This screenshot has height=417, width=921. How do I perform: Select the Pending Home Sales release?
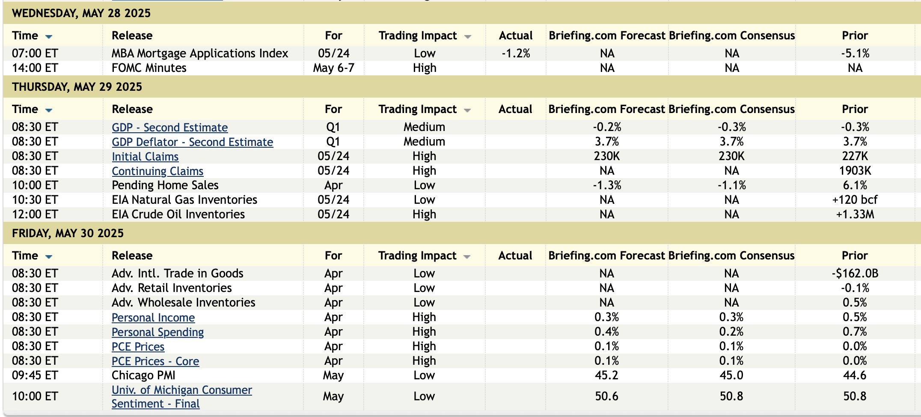point(165,185)
